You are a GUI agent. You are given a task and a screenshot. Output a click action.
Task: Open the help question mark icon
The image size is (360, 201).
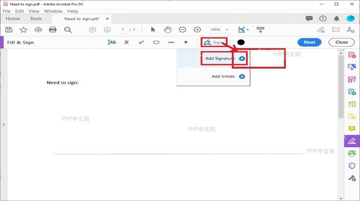(x=323, y=19)
